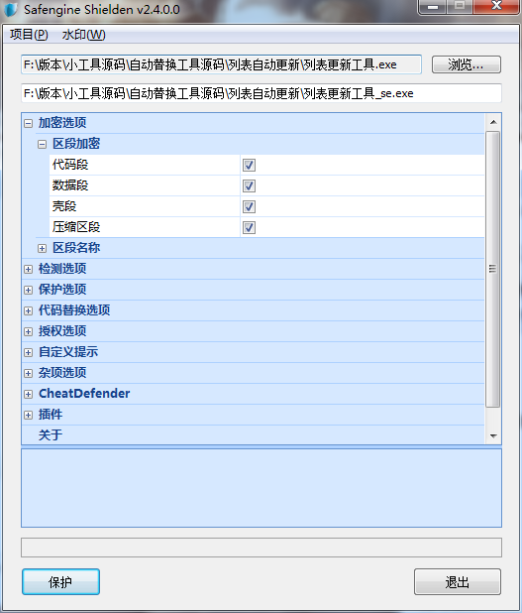Expand the CheatDefender section

(28, 394)
